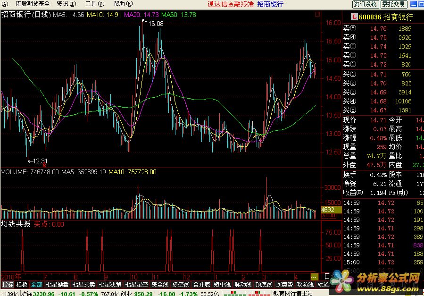Open the 港股期货基金 menu
This screenshot has height=296, width=424.
click(x=33, y=4)
